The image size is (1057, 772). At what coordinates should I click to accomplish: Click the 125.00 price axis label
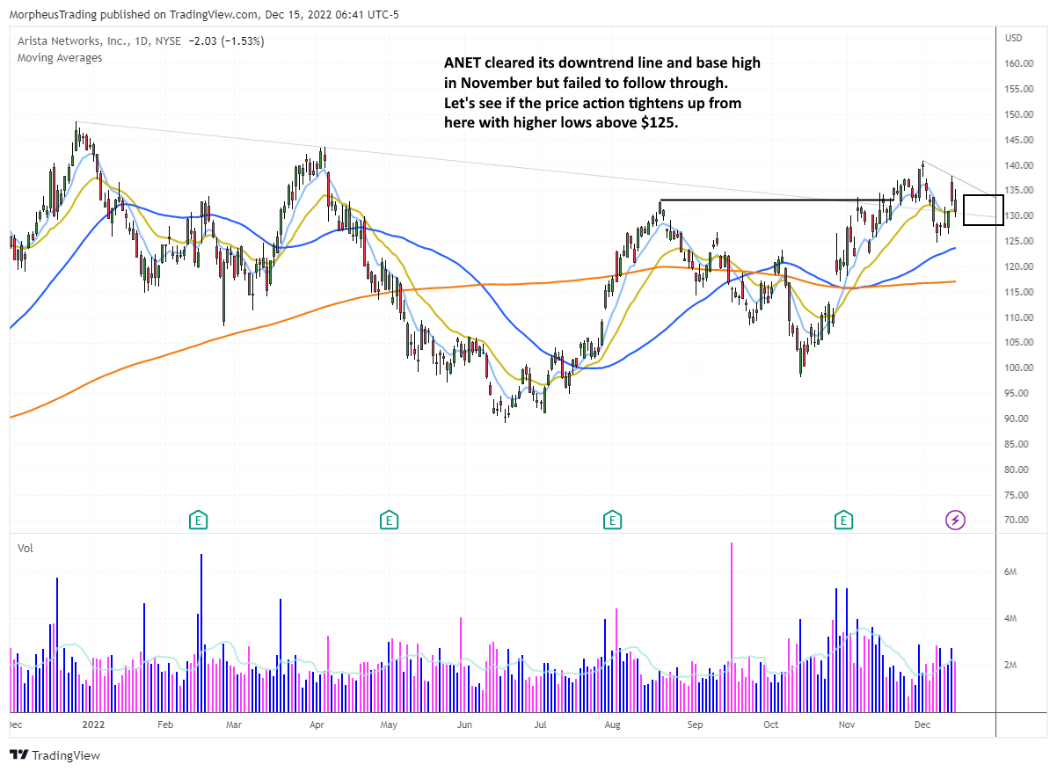click(x=1019, y=242)
